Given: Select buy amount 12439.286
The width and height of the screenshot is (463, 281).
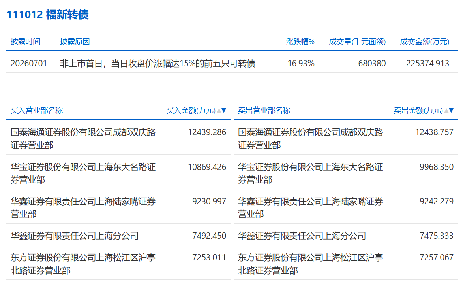Looking at the screenshot, I should point(207,132).
